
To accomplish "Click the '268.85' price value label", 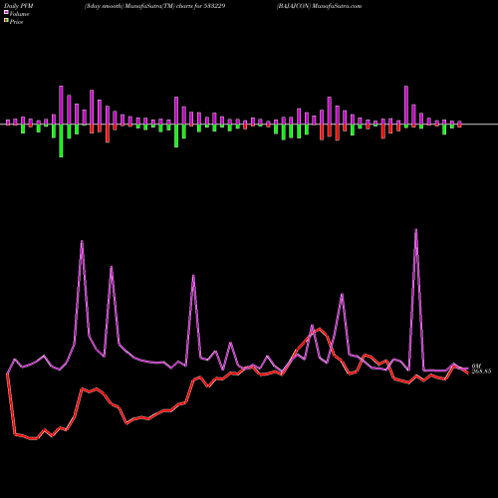I will (x=481, y=372).
